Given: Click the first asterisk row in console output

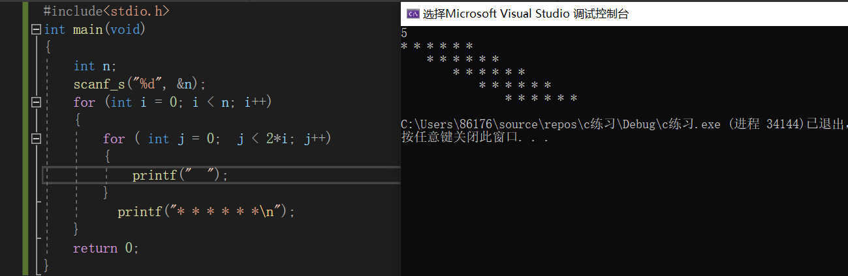Looking at the screenshot, I should tap(437, 46).
